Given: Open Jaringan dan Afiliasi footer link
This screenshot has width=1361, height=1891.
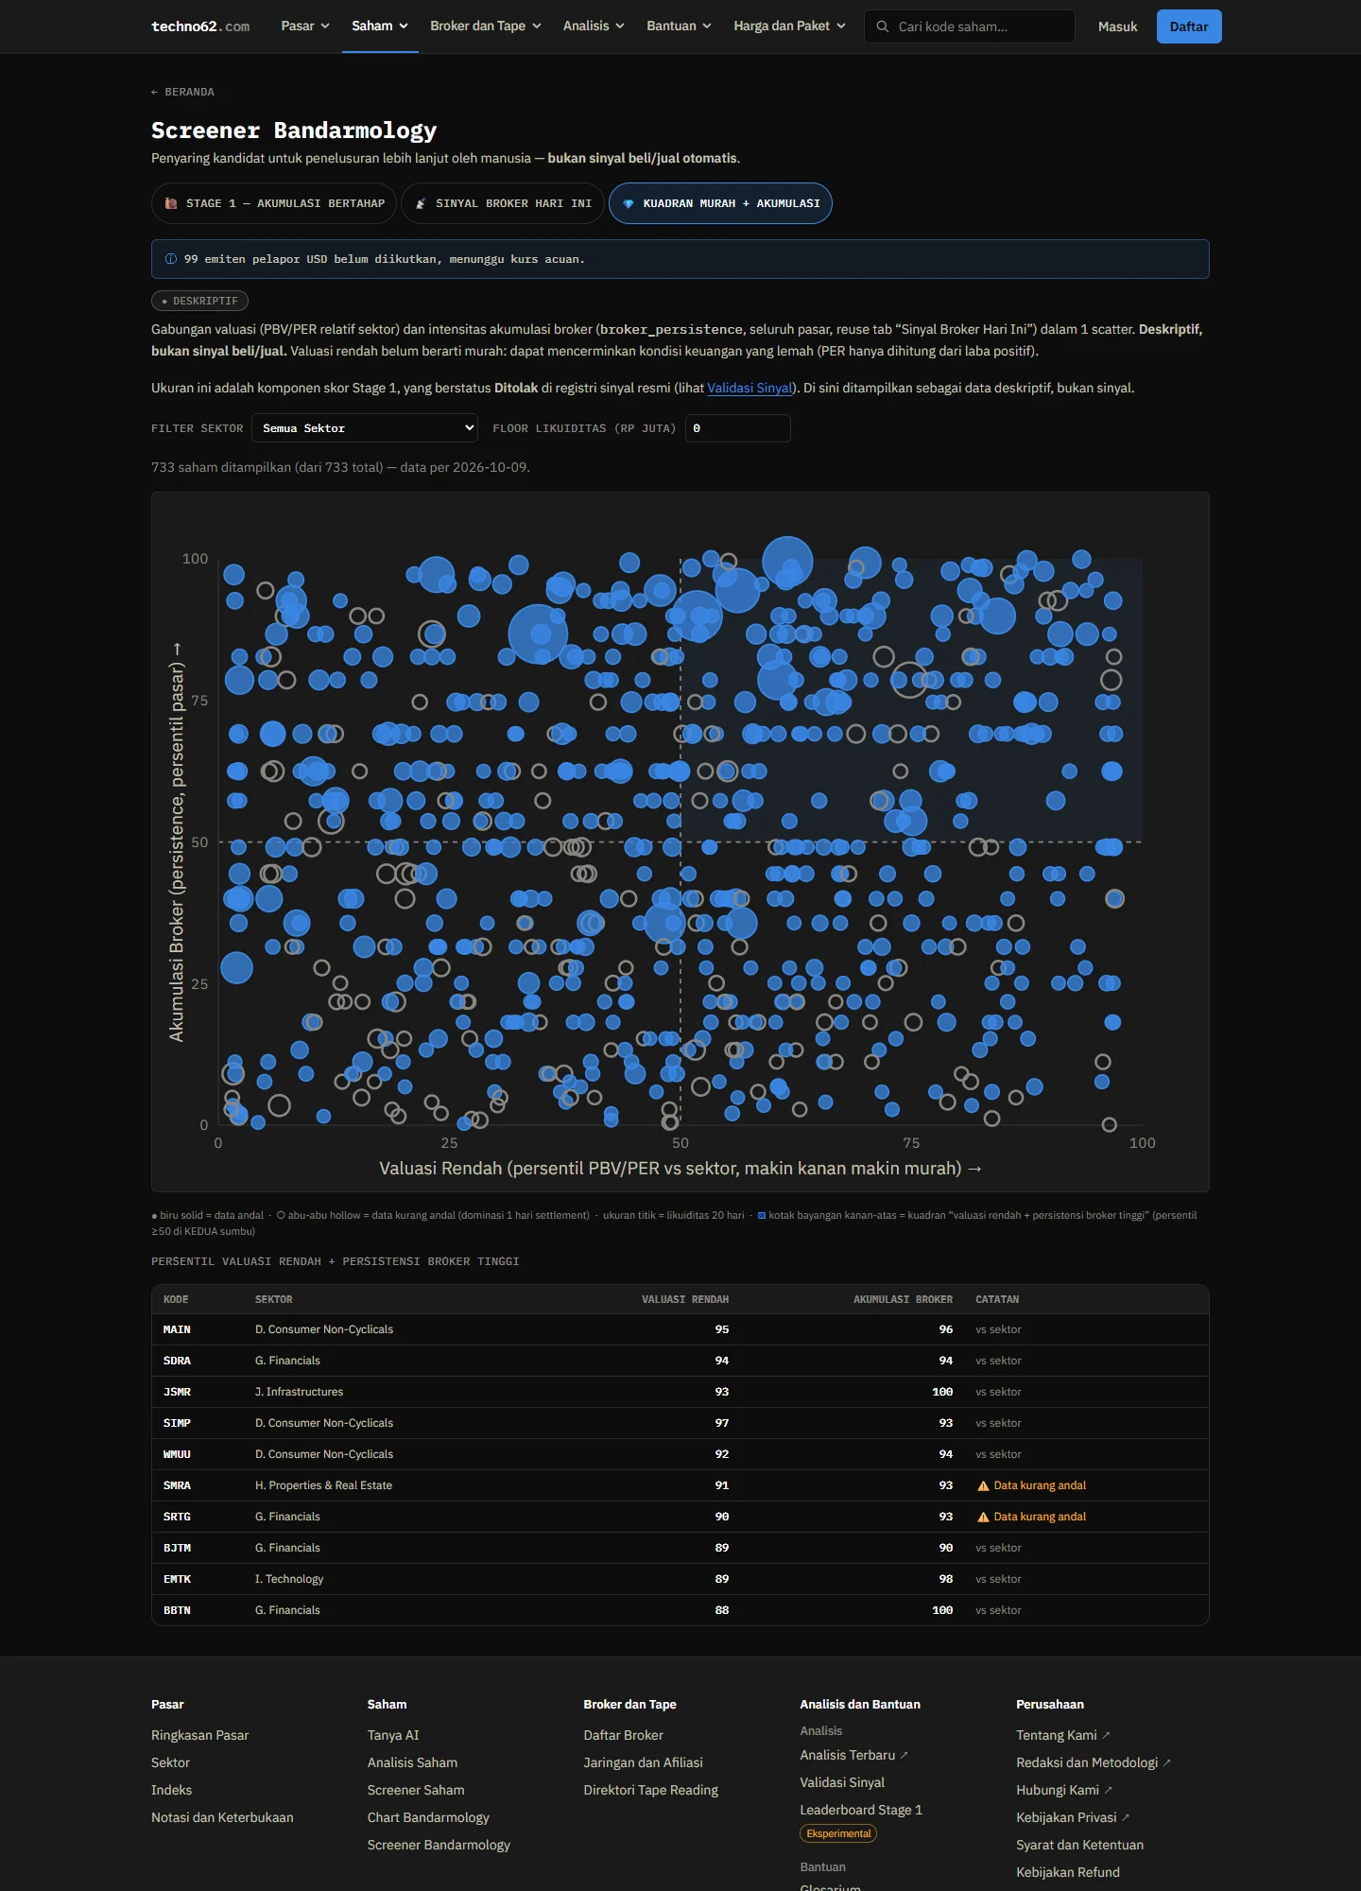Looking at the screenshot, I should 644,1762.
